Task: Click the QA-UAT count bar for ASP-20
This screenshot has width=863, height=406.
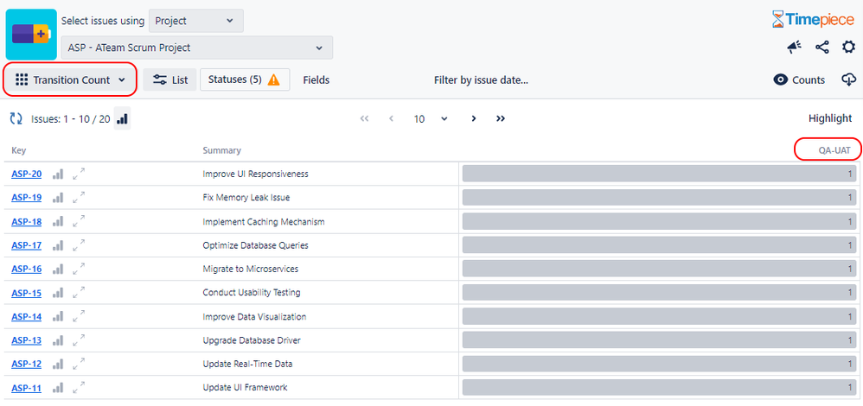Action: [660, 174]
